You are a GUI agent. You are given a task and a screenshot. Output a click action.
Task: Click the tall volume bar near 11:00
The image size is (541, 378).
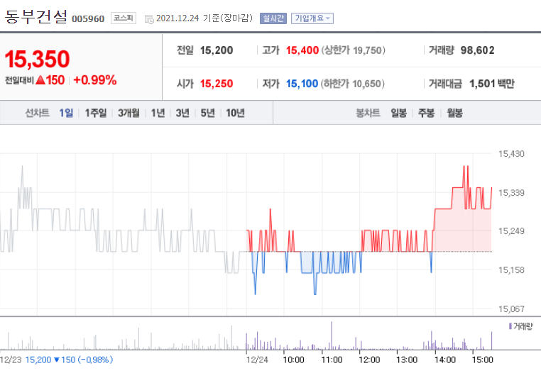(x=332, y=335)
